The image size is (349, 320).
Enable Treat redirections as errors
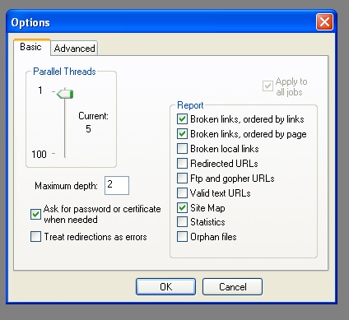[x=35, y=236]
